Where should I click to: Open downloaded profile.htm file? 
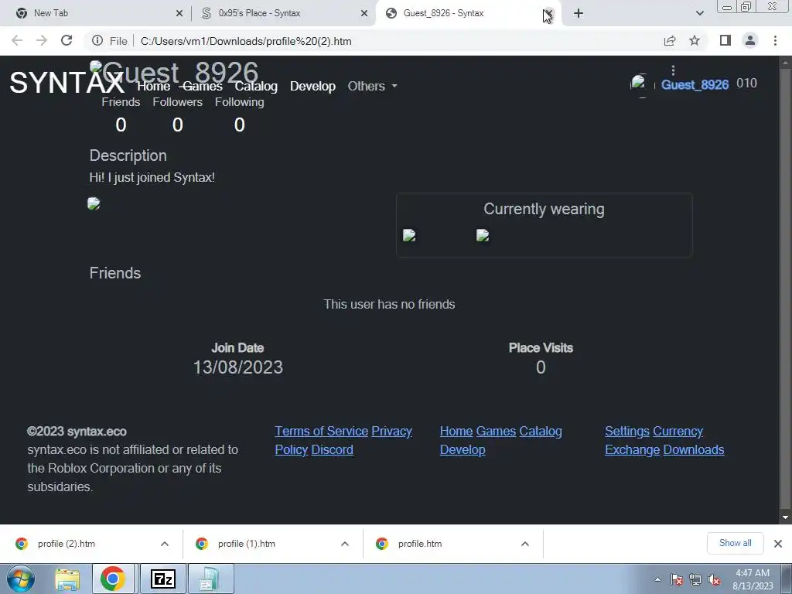420,544
